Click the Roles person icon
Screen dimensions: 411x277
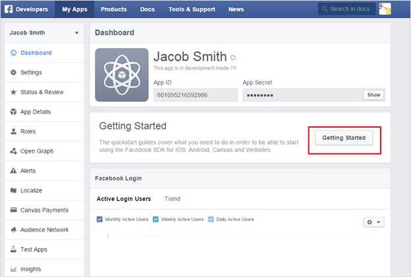point(13,131)
